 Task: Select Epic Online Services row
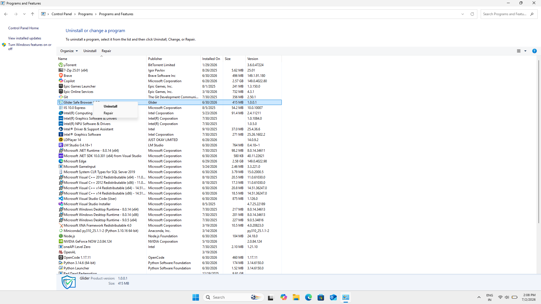(169, 92)
